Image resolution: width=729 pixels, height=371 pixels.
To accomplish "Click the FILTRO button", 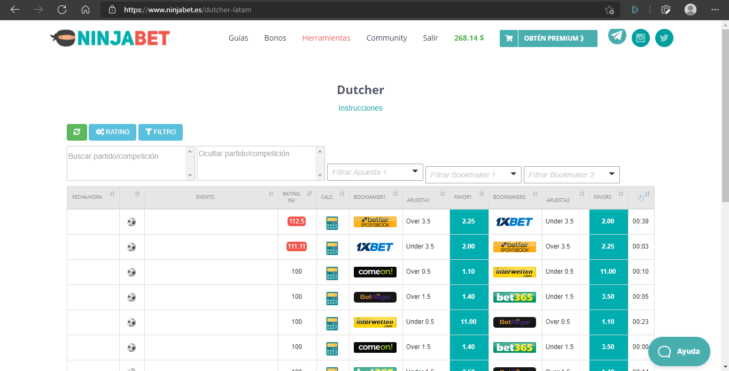I will pos(160,132).
